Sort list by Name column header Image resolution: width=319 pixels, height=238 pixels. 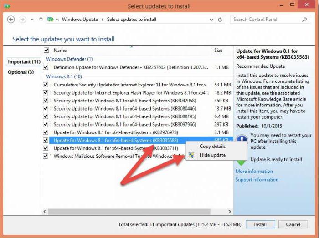[60, 51]
